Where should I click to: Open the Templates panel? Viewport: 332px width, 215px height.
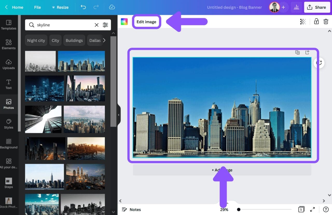[x=9, y=25]
